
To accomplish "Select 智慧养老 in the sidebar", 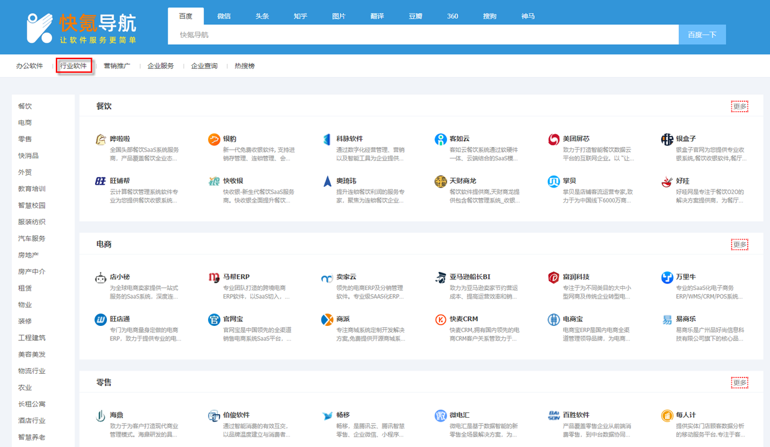I will click(32, 437).
